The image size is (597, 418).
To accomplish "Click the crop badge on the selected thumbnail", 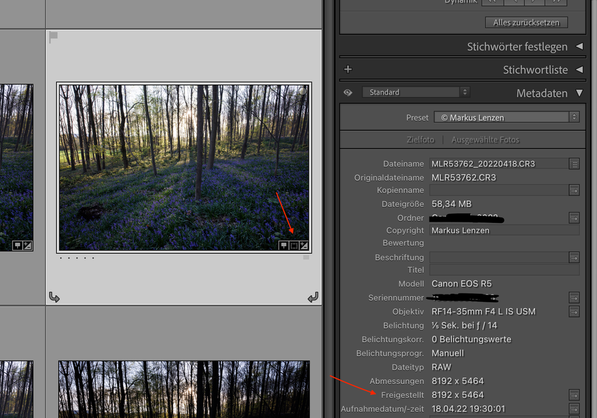I will point(294,246).
